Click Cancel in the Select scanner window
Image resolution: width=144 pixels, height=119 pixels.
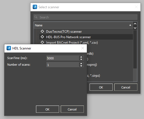126,87
